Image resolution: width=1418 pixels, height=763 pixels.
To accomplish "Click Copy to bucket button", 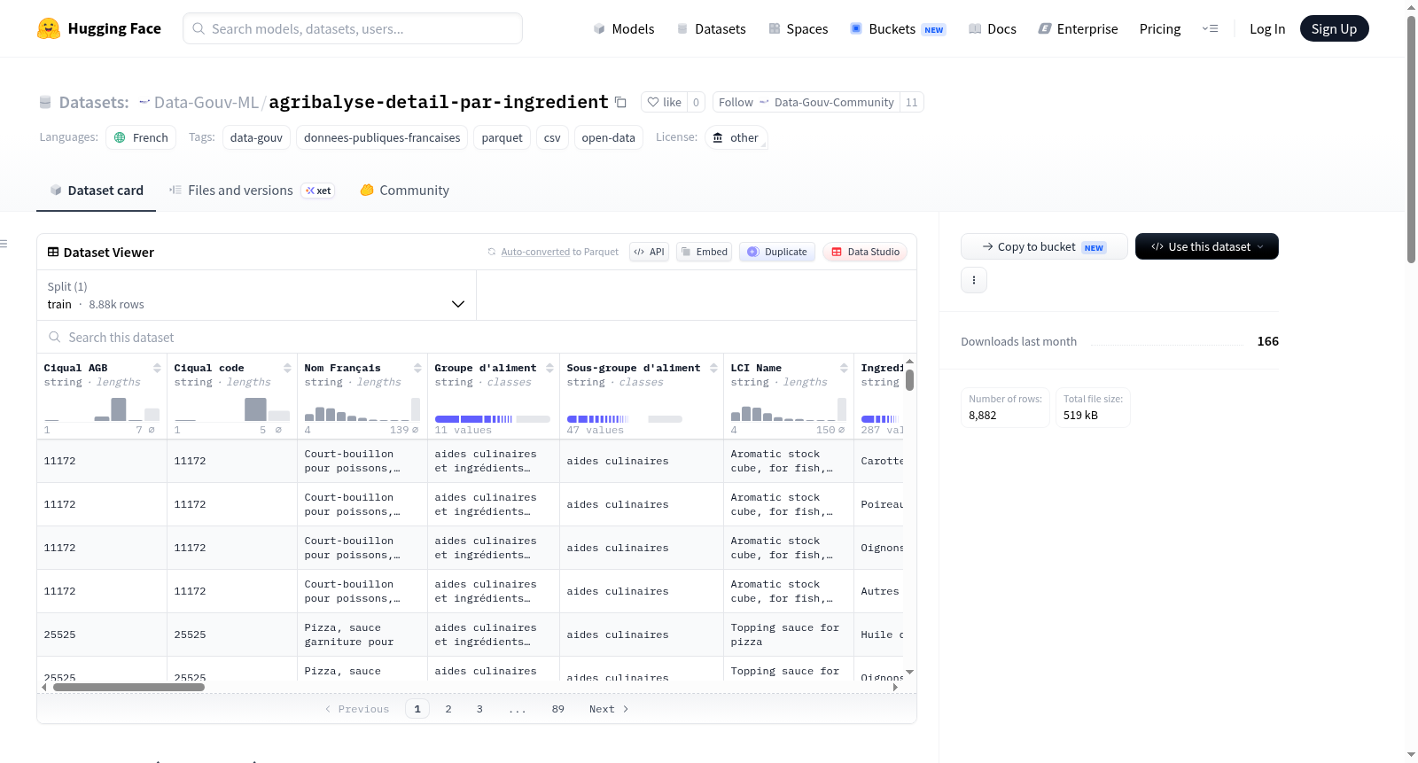I will click(1044, 246).
